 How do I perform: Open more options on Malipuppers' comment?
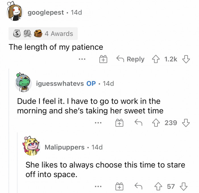(x=98, y=187)
